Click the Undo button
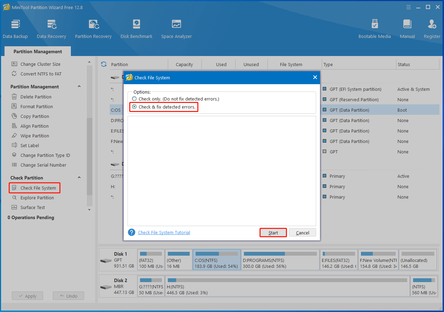 point(68,296)
